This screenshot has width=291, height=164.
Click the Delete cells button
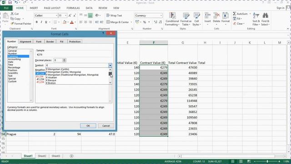[216, 19]
